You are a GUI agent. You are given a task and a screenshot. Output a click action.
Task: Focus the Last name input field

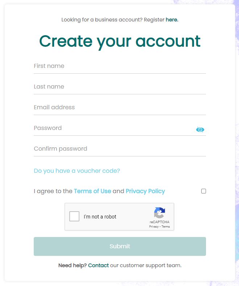click(x=120, y=87)
